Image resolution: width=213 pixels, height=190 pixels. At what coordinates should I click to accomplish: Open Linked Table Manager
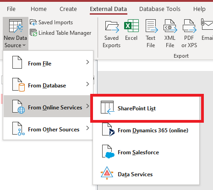click(x=60, y=33)
